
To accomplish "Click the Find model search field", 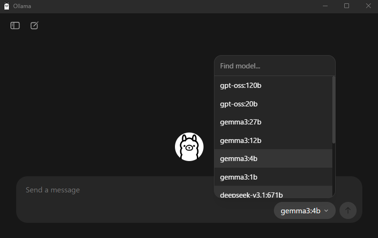I will [x=274, y=66].
